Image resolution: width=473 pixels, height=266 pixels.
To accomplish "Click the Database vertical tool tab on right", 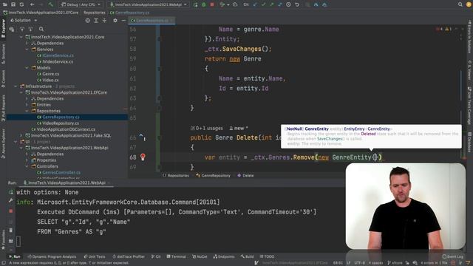I will pos(469,142).
